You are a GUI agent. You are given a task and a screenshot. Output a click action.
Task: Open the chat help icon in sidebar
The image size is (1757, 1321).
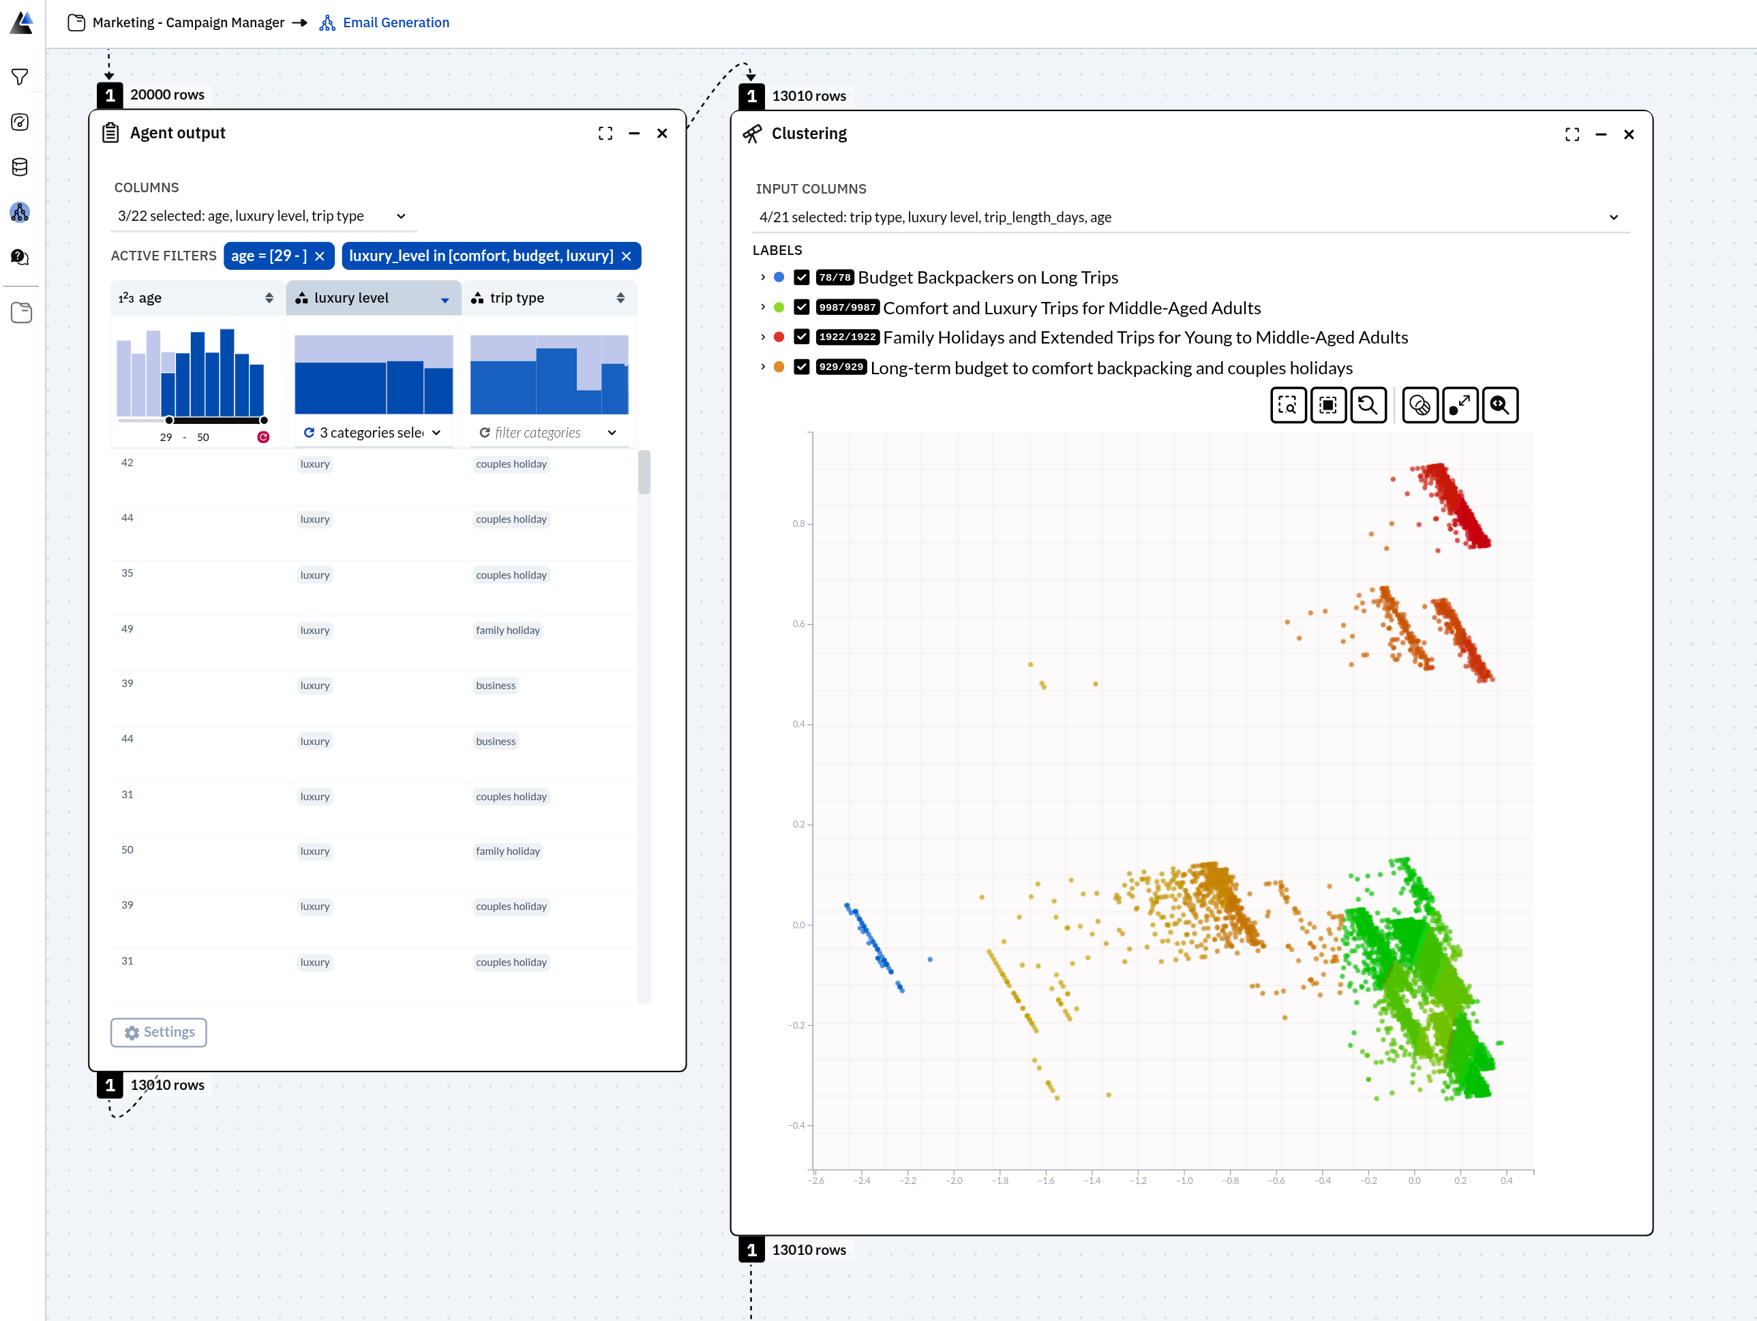point(20,257)
